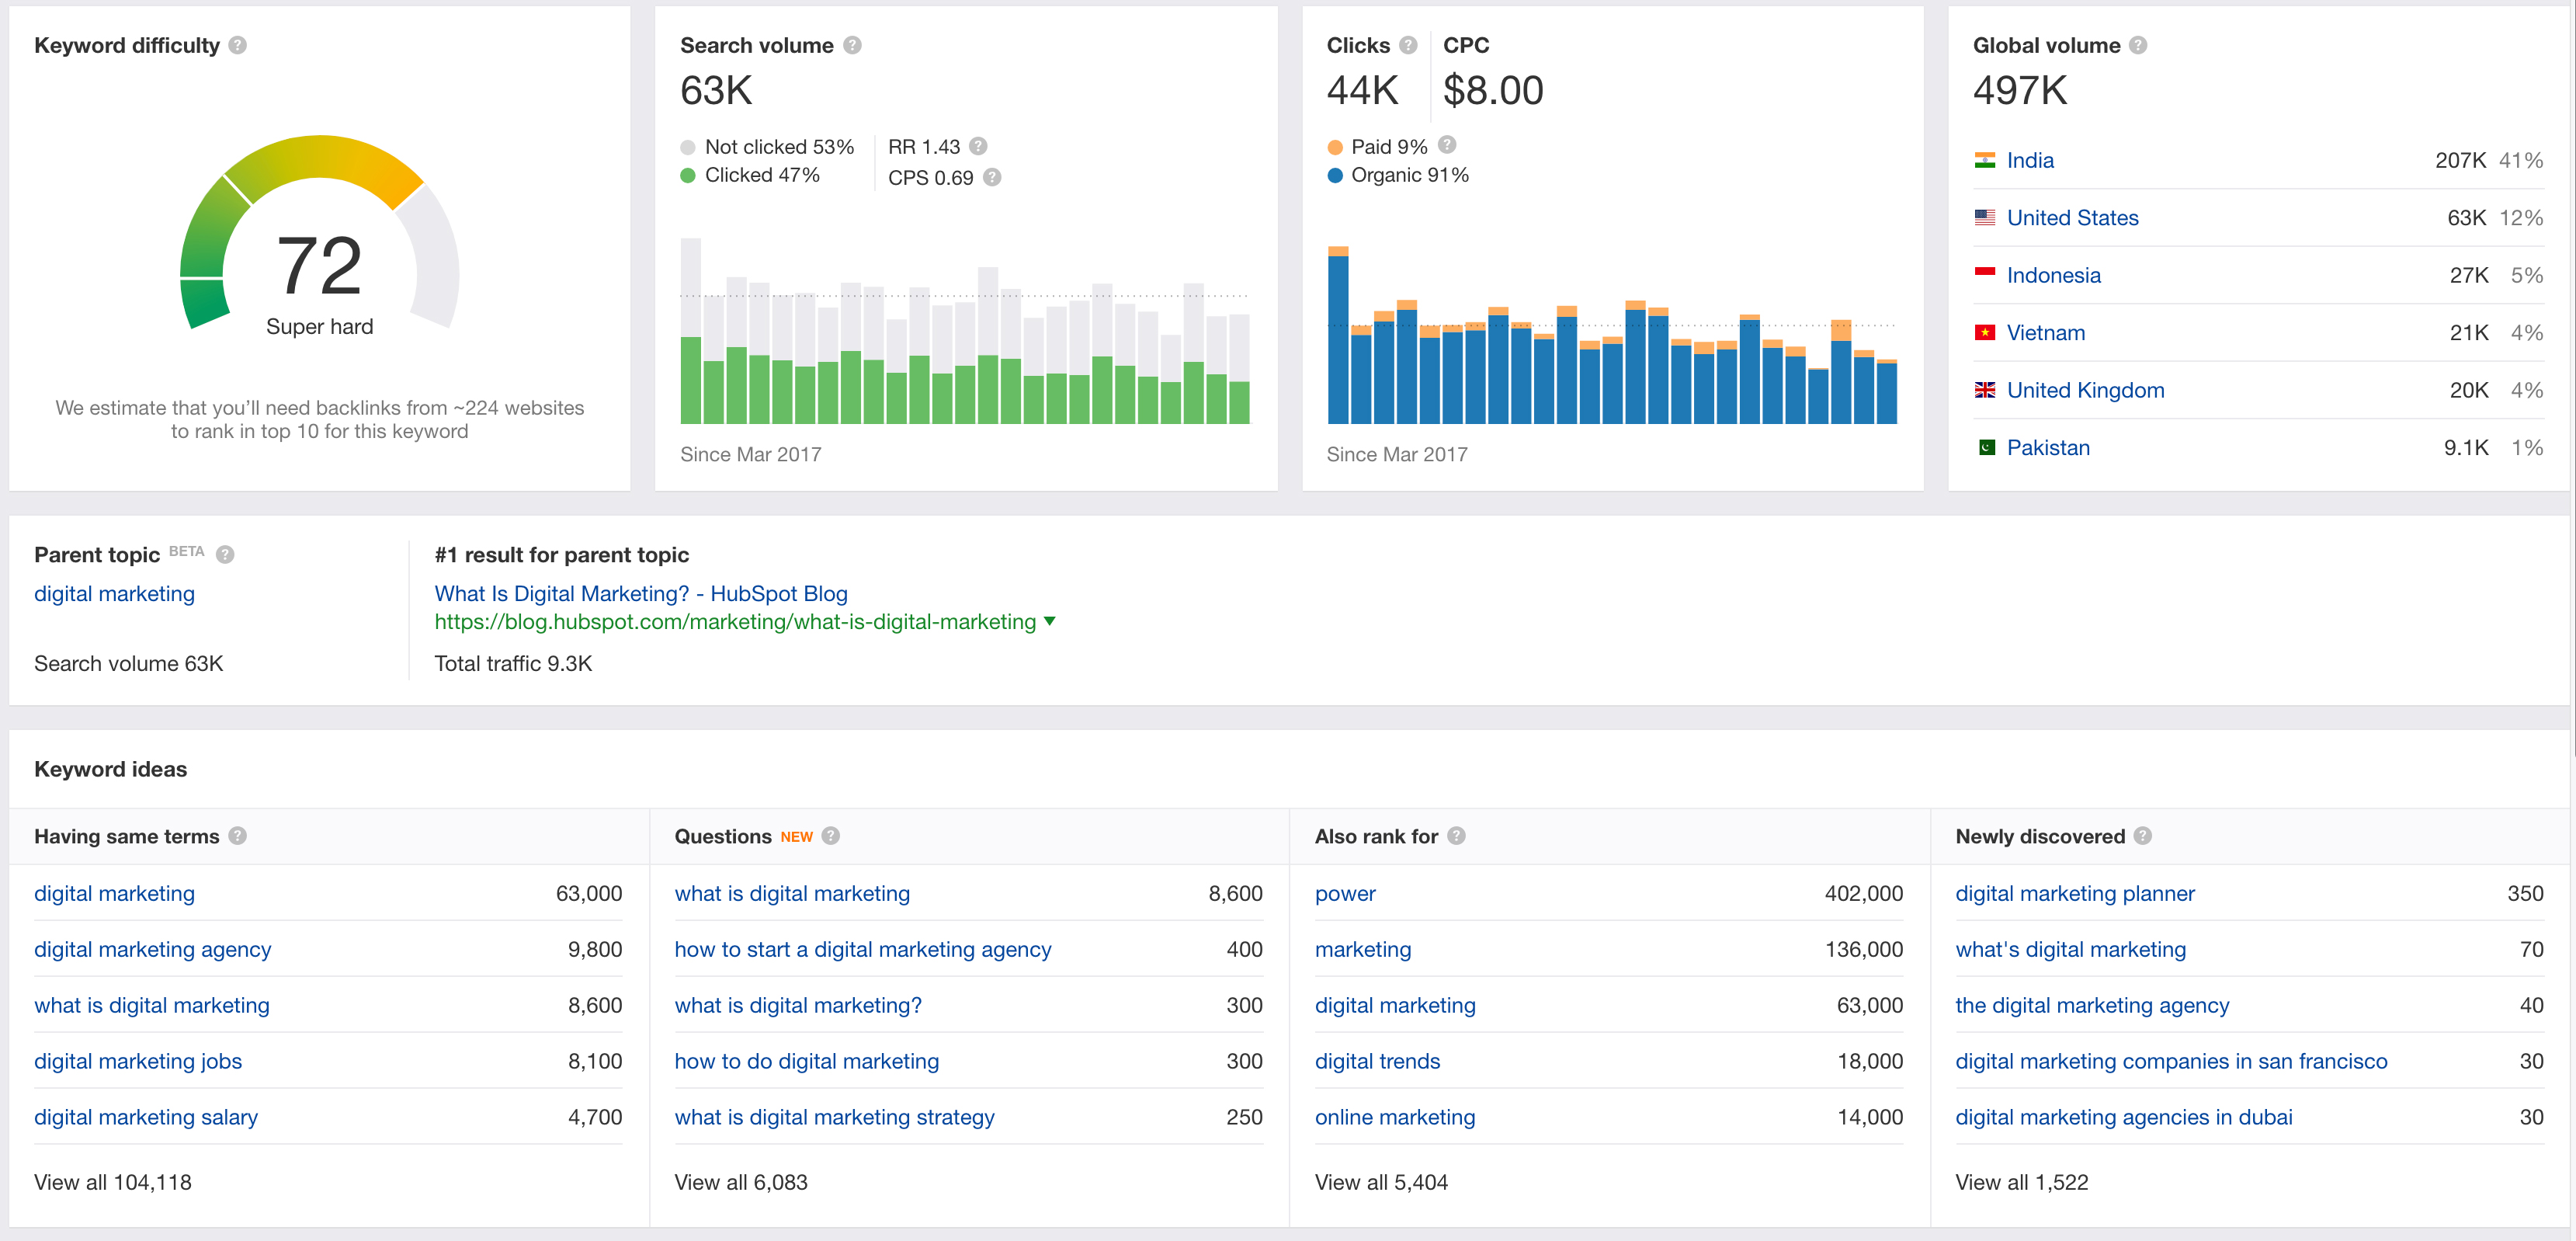View all 104,118 same-term keywords

[113, 1182]
